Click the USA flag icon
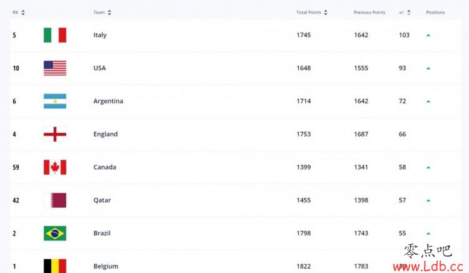469x273 pixels. point(55,68)
